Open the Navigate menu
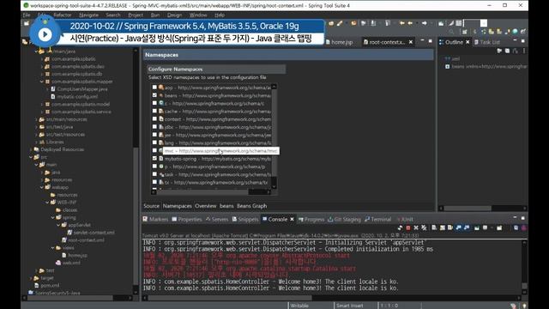Screen dimensions: 549x309 coord(88,15)
